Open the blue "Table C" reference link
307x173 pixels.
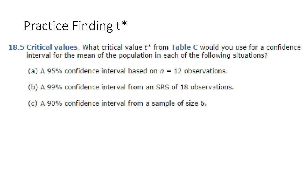point(185,47)
